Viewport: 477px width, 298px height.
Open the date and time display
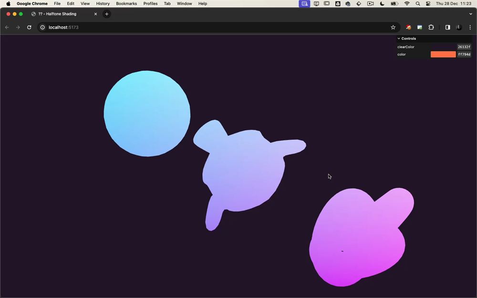click(454, 4)
